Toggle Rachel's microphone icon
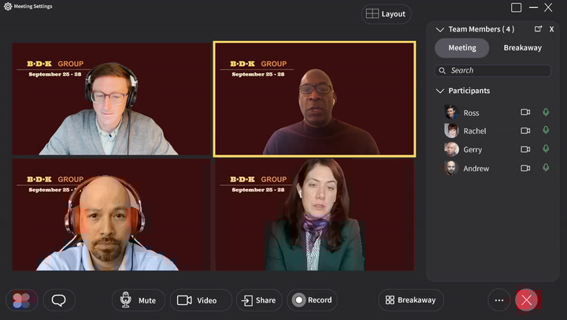 click(x=546, y=130)
